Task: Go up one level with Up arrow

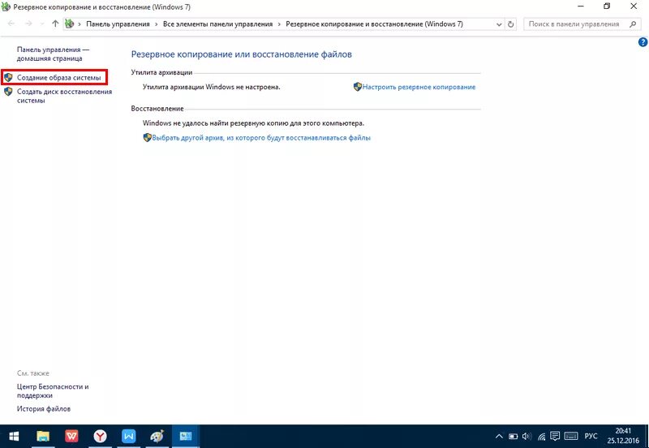Action: tap(55, 24)
